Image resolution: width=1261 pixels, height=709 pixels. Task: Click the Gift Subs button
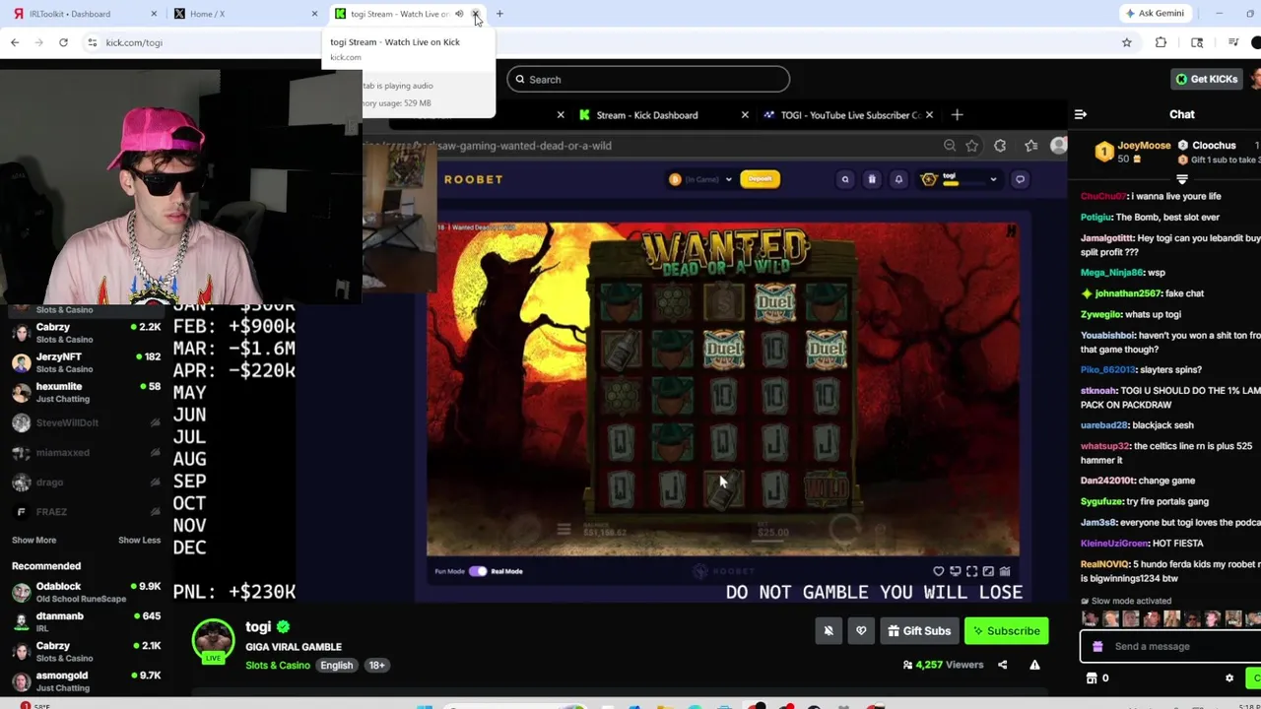coord(920,631)
